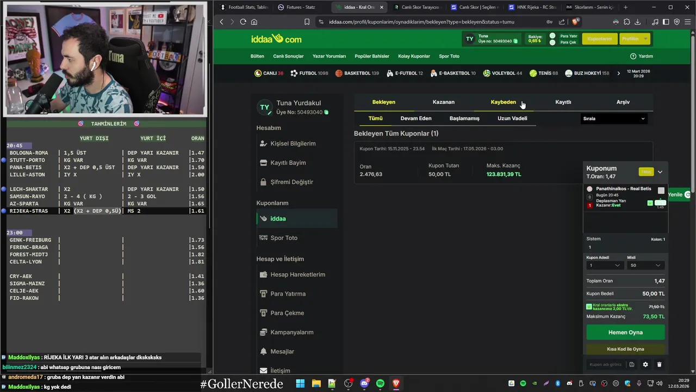Open coupon settings gear icon
The width and height of the screenshot is (696, 392).
pos(645,365)
